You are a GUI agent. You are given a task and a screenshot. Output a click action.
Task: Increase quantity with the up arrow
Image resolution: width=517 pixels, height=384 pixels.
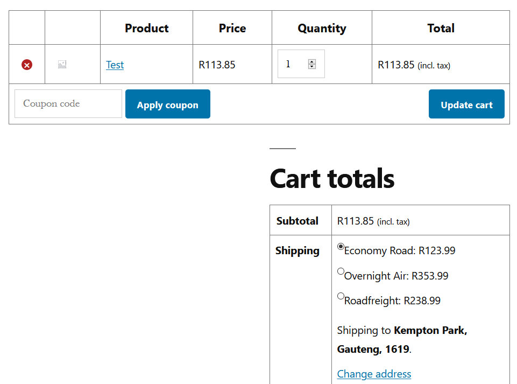coord(312,62)
